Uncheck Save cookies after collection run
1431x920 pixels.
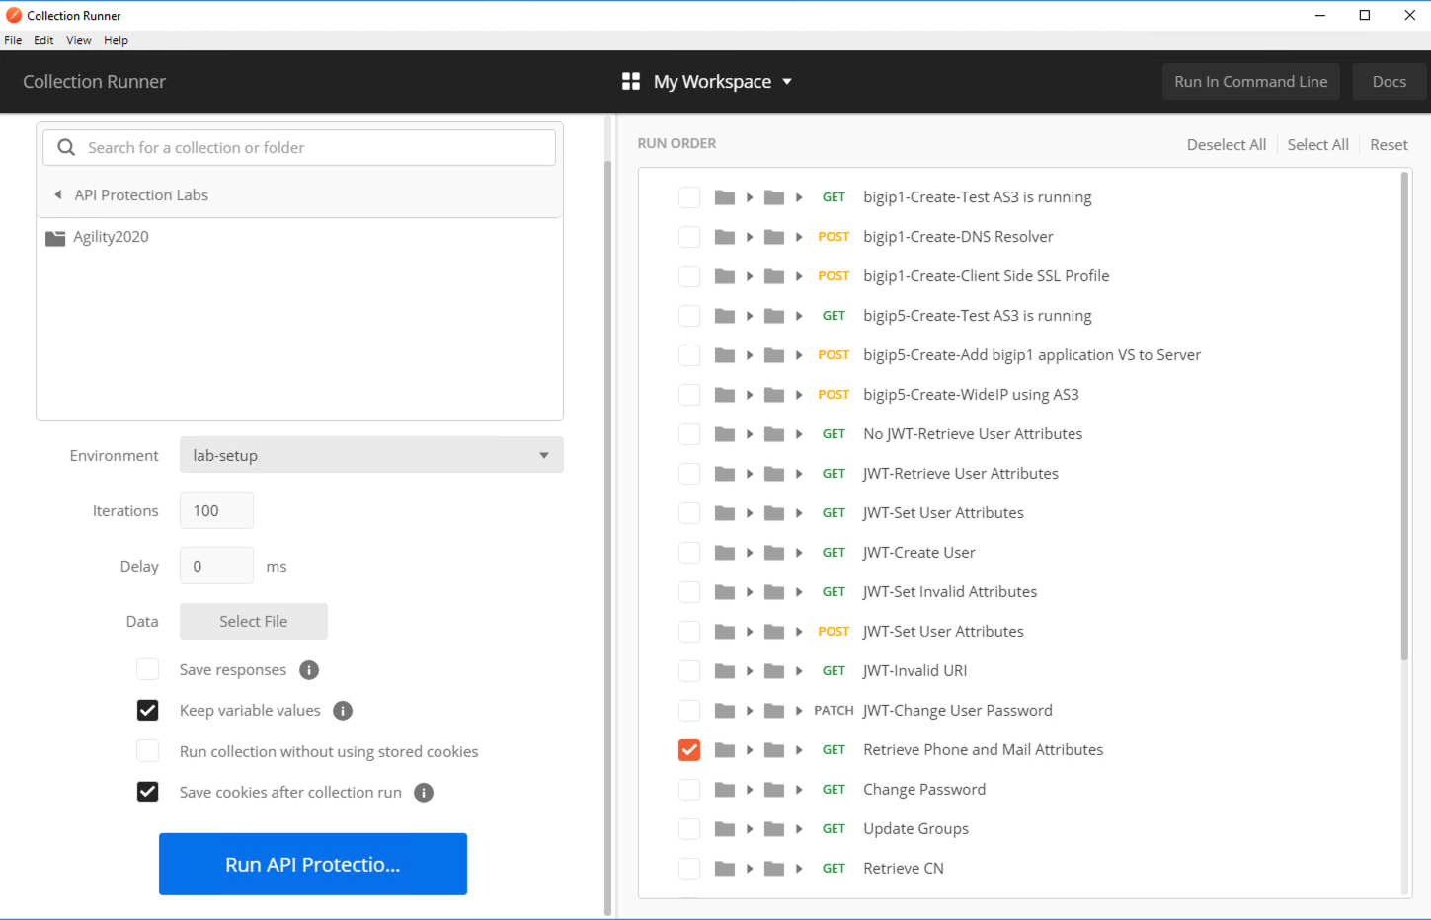(x=148, y=792)
